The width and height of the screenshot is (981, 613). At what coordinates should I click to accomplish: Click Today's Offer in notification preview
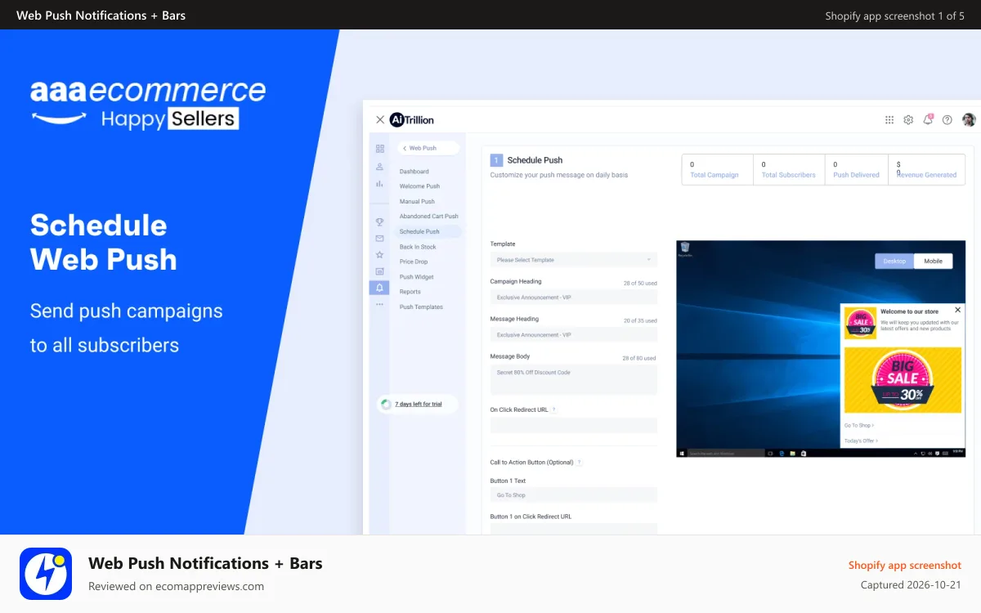tap(862, 441)
